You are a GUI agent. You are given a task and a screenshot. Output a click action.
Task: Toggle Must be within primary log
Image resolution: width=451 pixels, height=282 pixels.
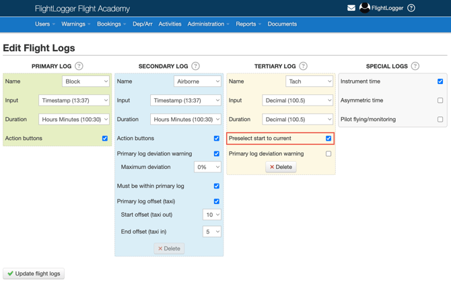217,186
